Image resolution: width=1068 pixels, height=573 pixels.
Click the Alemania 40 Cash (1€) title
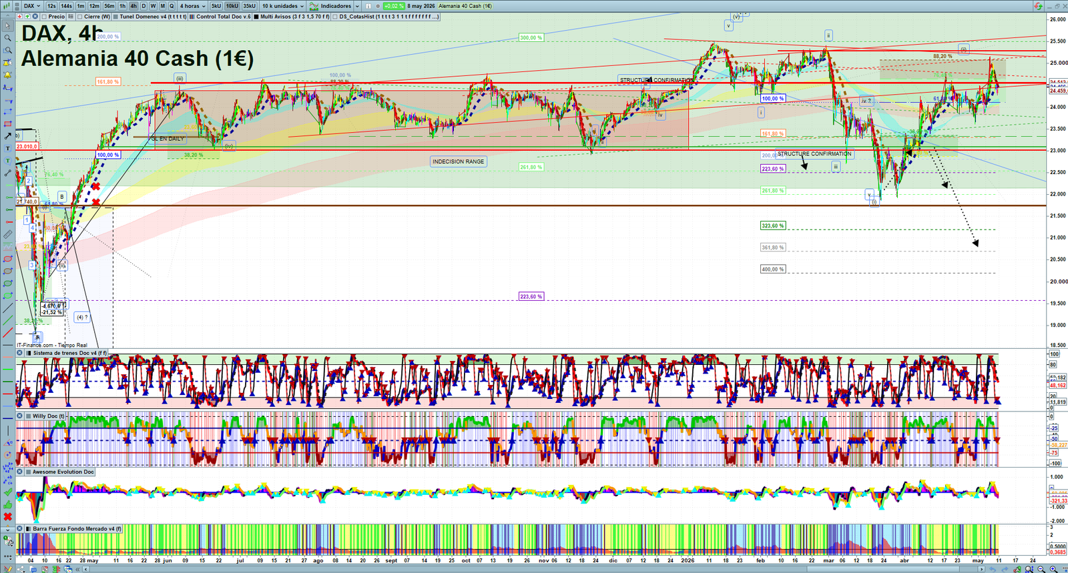[x=138, y=59]
